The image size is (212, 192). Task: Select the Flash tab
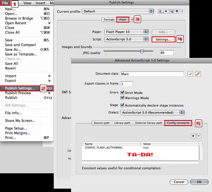click(123, 20)
